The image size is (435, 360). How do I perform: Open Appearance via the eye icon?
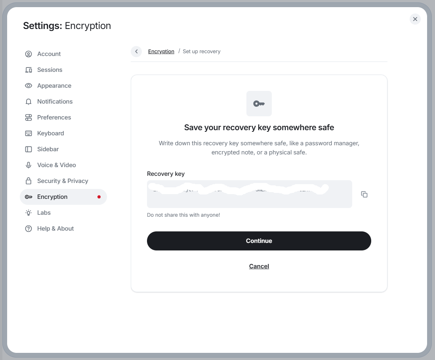pos(29,86)
